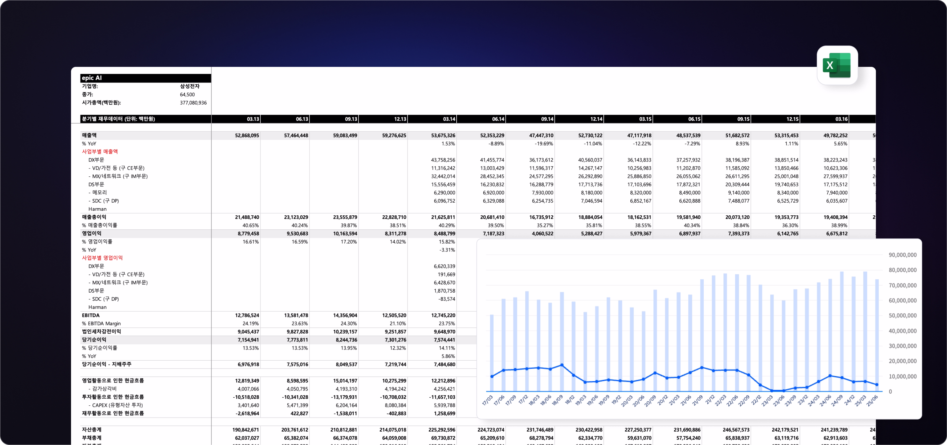
Task: Click the 매출액 row label
Action: click(89, 135)
